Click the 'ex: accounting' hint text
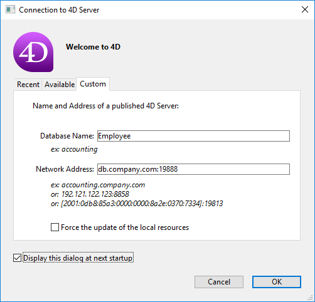This screenshot has height=302, width=315. coord(74,149)
